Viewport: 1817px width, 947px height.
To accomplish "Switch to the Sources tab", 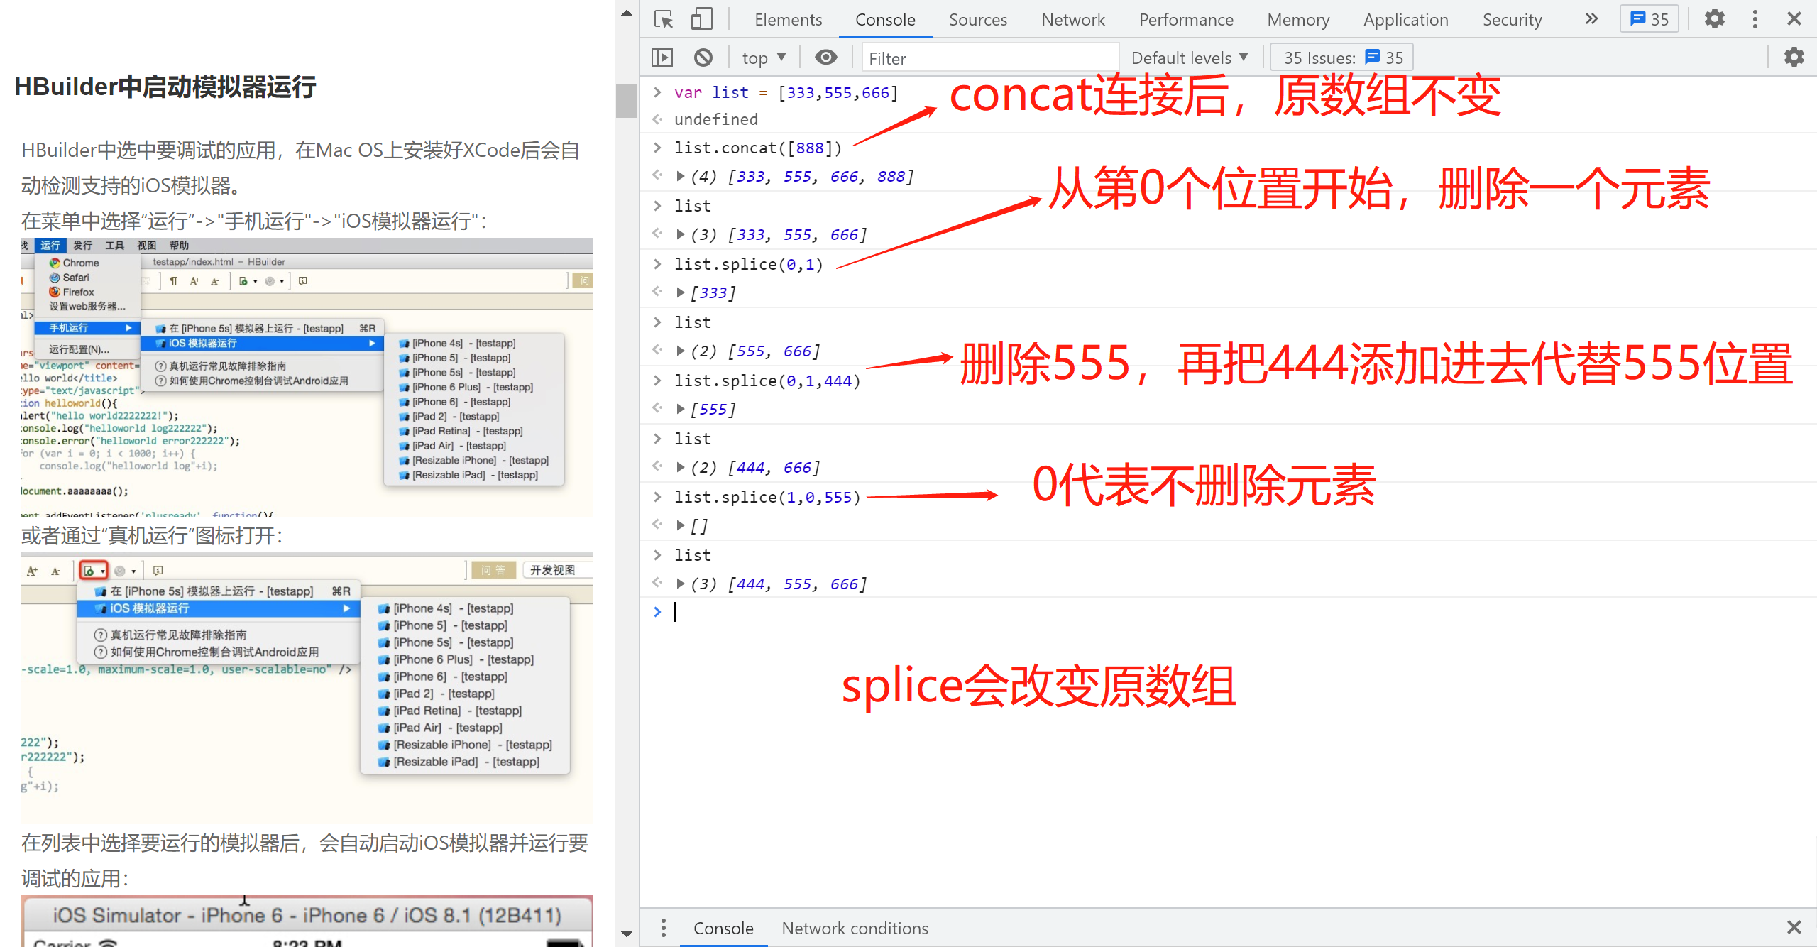I will pos(977,19).
